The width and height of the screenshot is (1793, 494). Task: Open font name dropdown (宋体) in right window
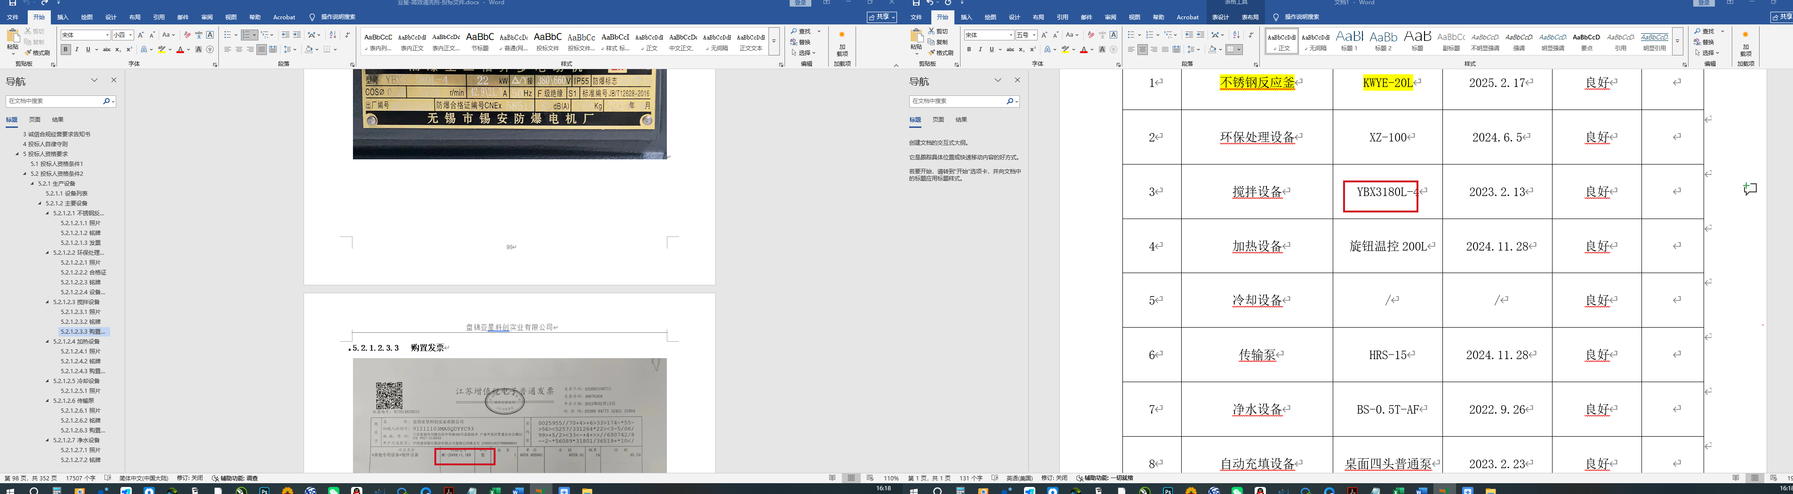point(1011,35)
